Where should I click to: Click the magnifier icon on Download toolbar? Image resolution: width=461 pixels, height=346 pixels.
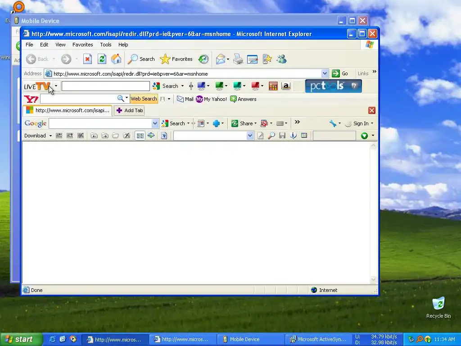[271, 136]
